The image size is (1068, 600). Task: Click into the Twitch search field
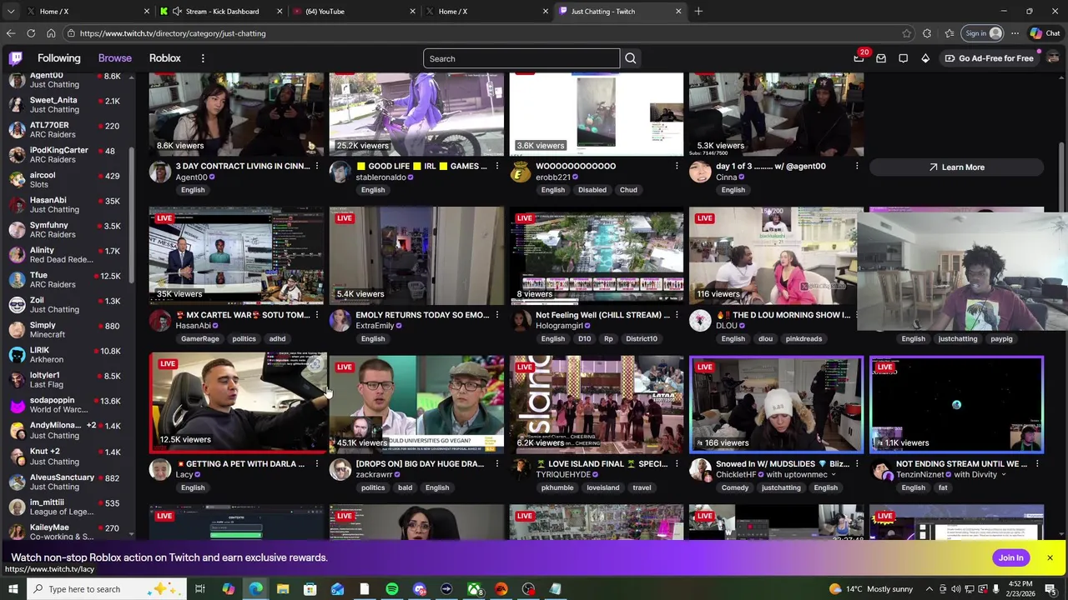click(521, 58)
